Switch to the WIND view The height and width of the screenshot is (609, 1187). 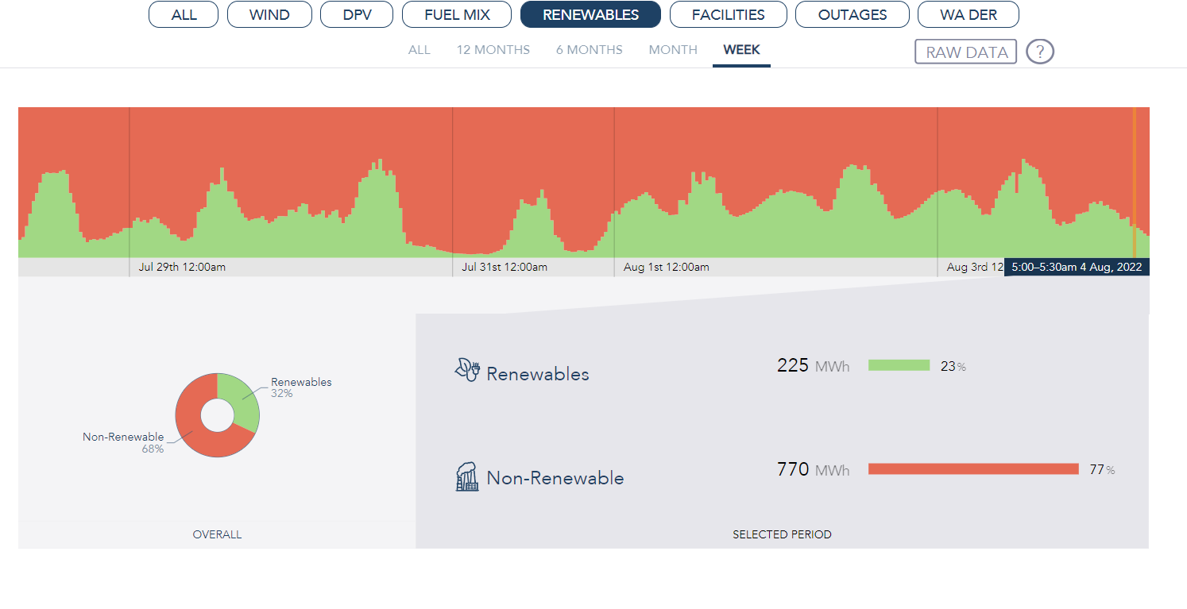269,14
